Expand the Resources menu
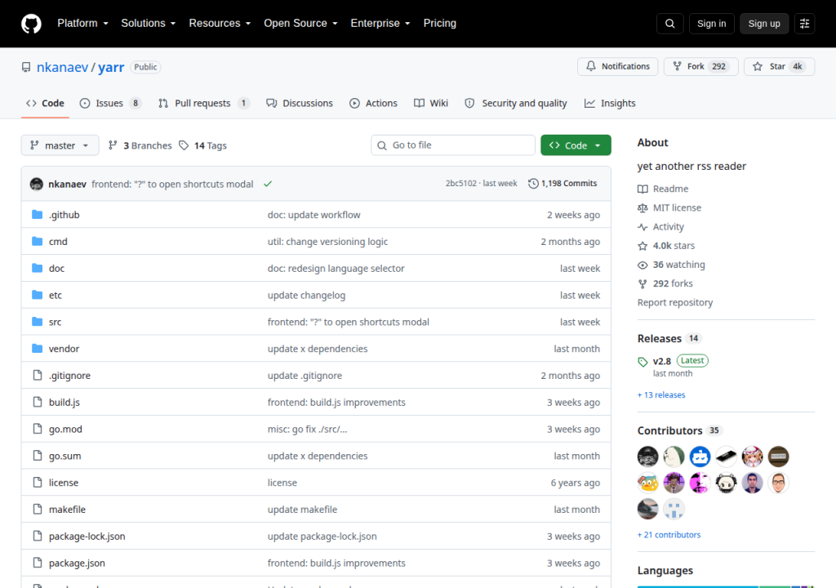 pos(220,24)
